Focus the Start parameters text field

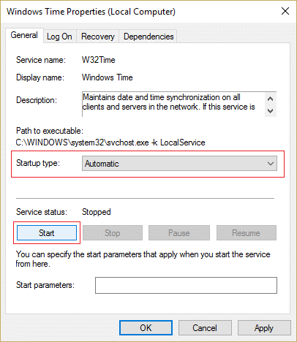coord(186,285)
